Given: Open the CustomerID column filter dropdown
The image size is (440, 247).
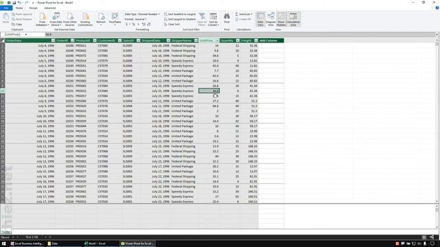Looking at the screenshot, I should pos(120,40).
